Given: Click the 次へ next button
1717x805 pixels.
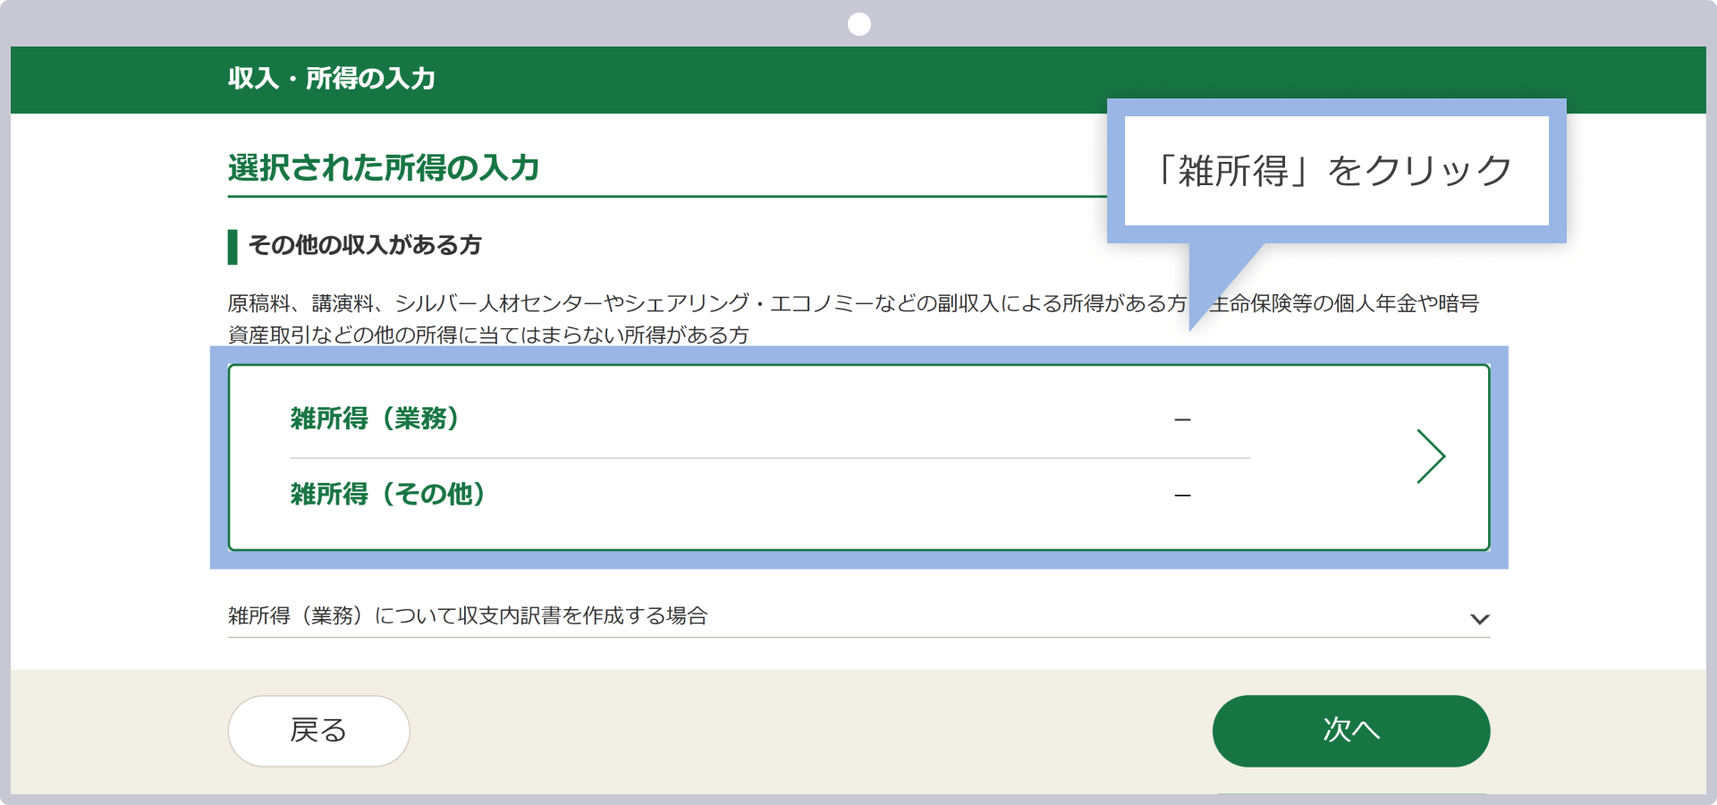Looking at the screenshot, I should pos(1350,731).
